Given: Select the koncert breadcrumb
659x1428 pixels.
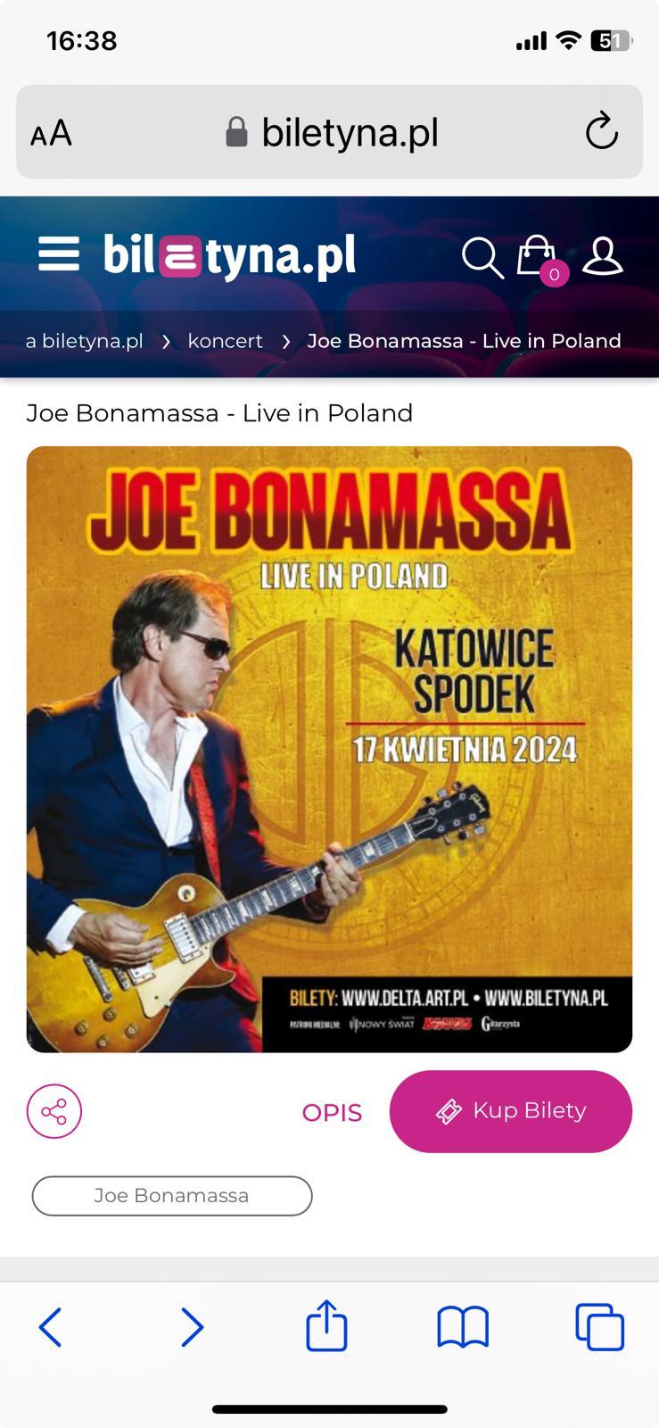Looking at the screenshot, I should tap(225, 341).
